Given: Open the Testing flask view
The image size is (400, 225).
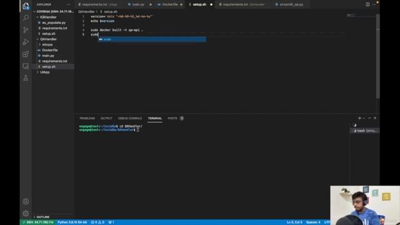Looking at the screenshot, I should coord(26,78).
